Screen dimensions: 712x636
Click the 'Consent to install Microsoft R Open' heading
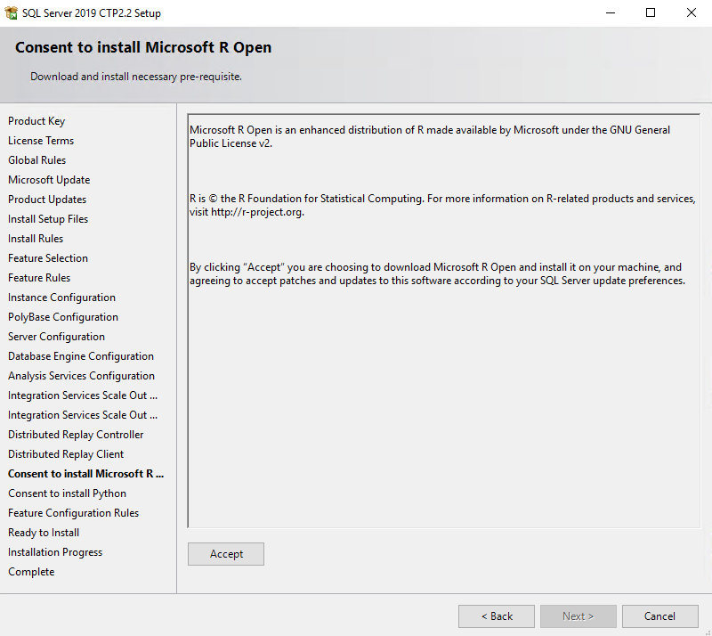click(x=143, y=47)
